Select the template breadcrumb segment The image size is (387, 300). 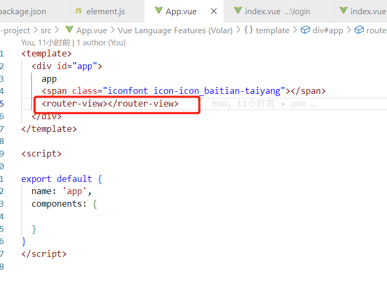click(272, 31)
